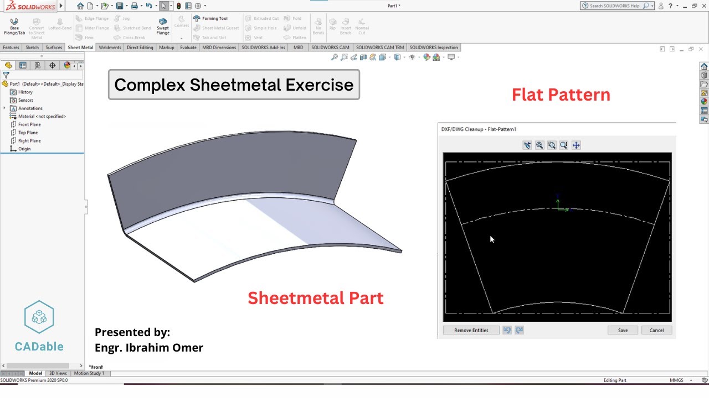Click the filter funnel icon in the feature tree

point(6,75)
